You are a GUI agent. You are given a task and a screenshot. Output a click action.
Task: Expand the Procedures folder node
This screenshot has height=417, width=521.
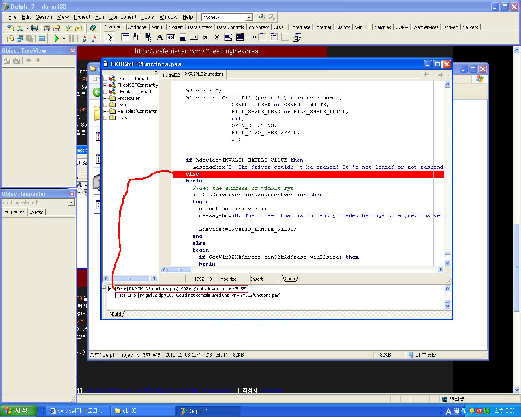[105, 98]
